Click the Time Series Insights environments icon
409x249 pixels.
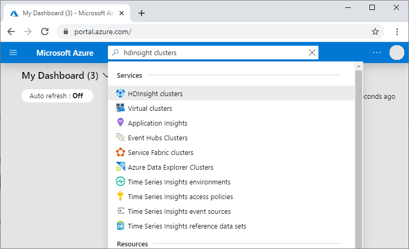(x=120, y=182)
